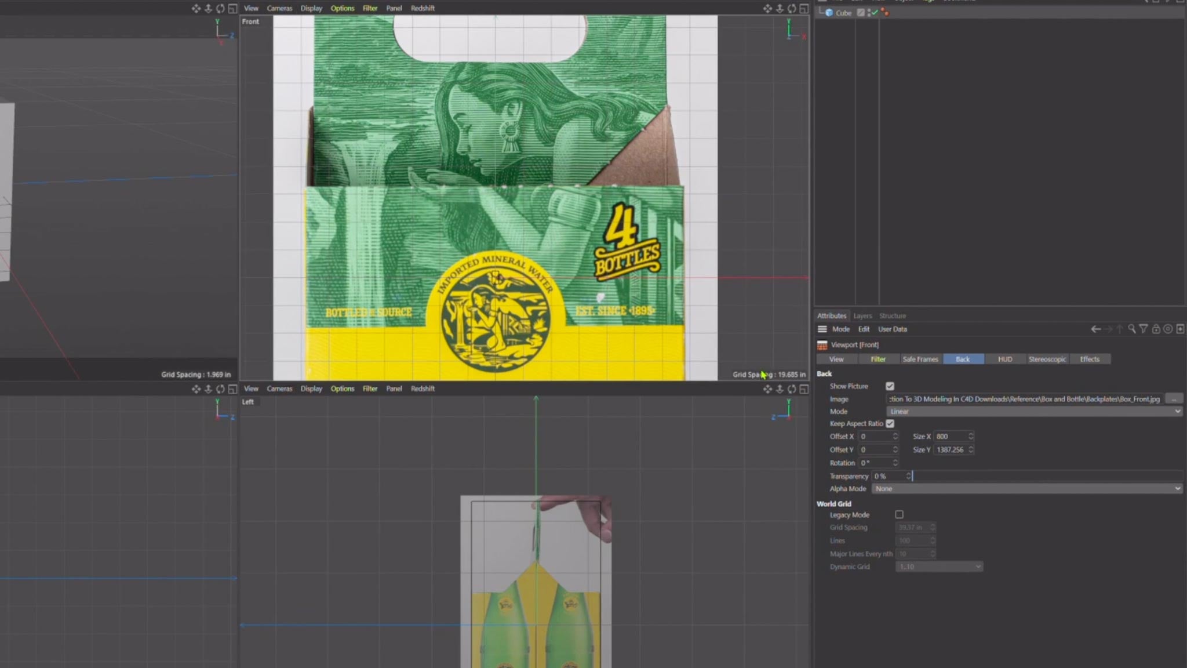Open the Options menu in Front viewport

click(342, 8)
